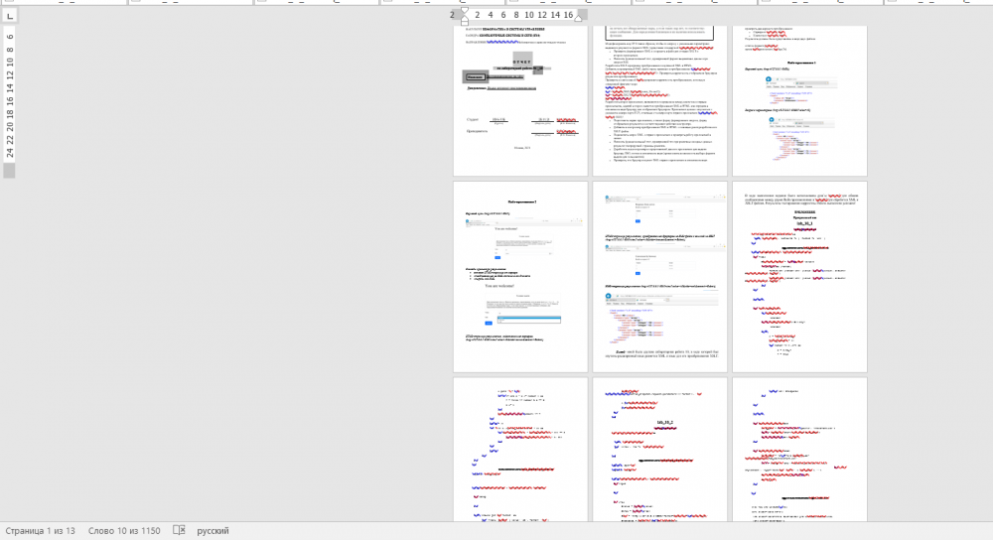Click the ruler tab stop selector

coord(10,16)
